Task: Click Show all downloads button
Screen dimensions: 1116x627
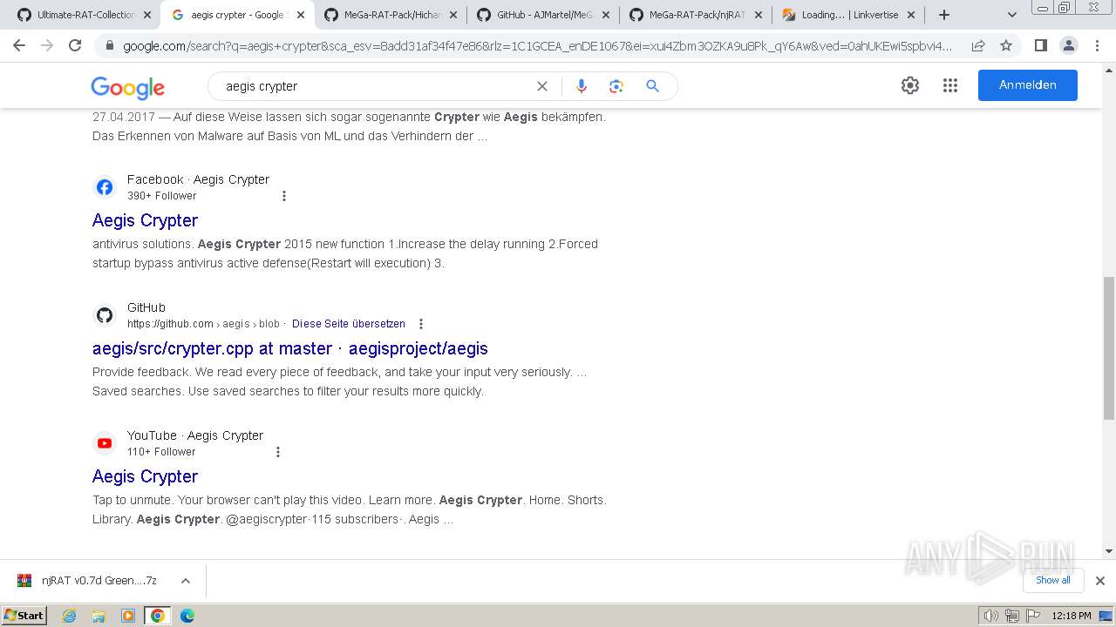Action: click(x=1052, y=580)
